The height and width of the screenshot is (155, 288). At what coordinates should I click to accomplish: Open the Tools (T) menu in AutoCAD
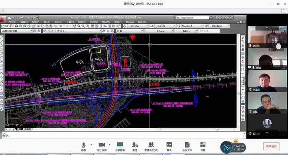point(70,22)
